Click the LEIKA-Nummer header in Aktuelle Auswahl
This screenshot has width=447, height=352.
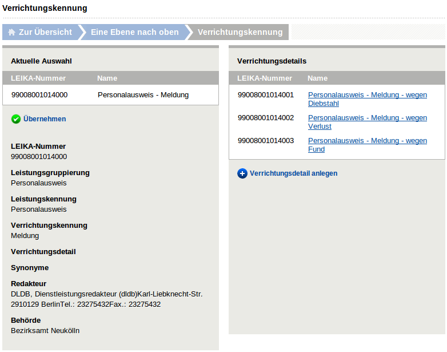[38, 78]
